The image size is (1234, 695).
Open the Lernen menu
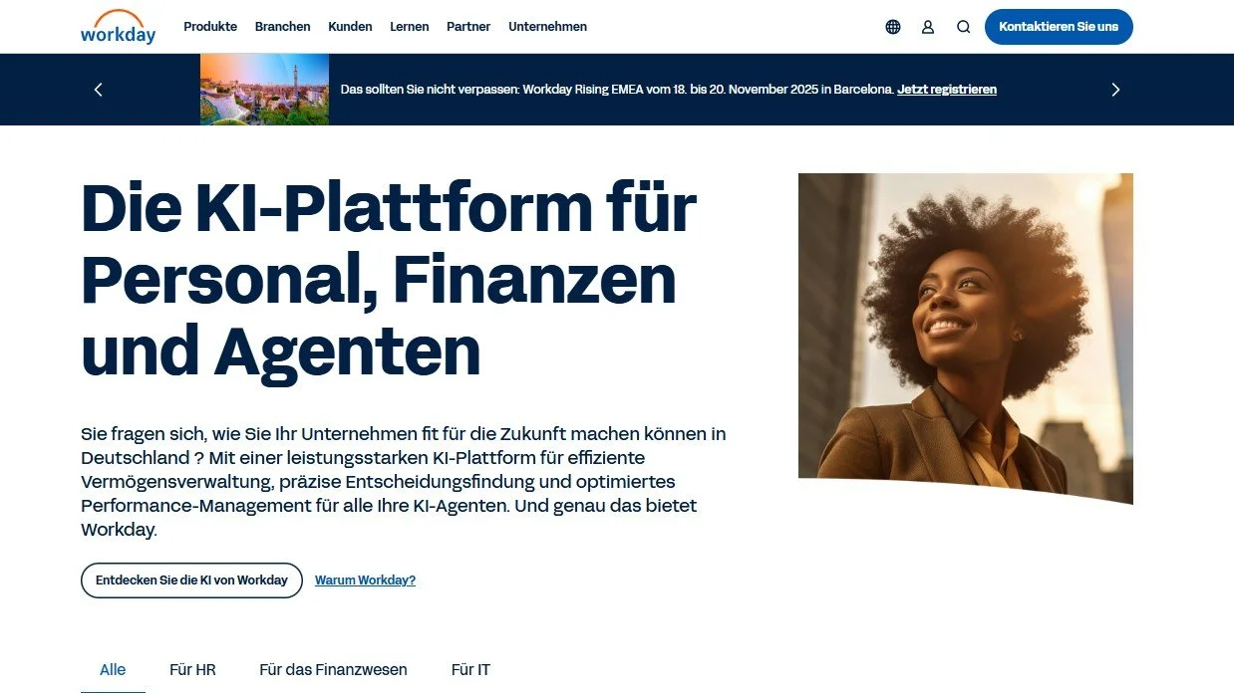pyautogui.click(x=410, y=27)
